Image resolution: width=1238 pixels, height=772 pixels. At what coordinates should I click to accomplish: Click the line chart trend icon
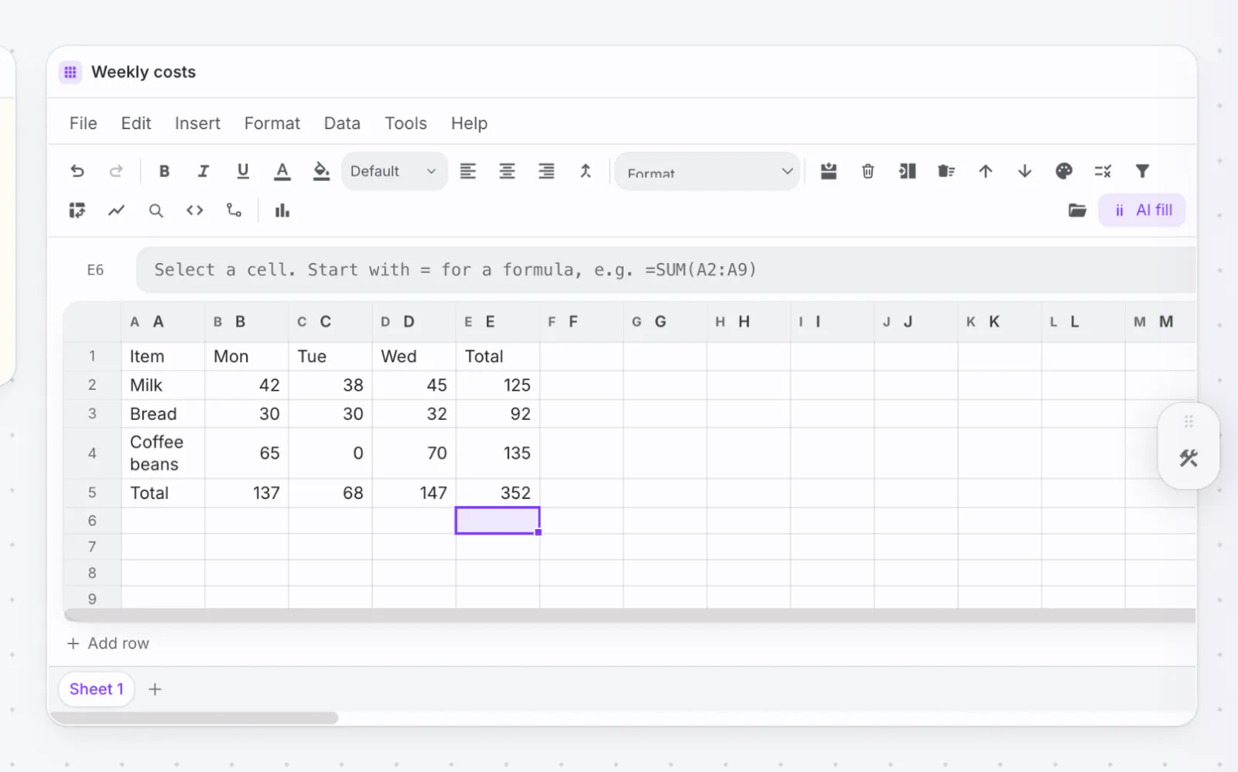tap(116, 210)
